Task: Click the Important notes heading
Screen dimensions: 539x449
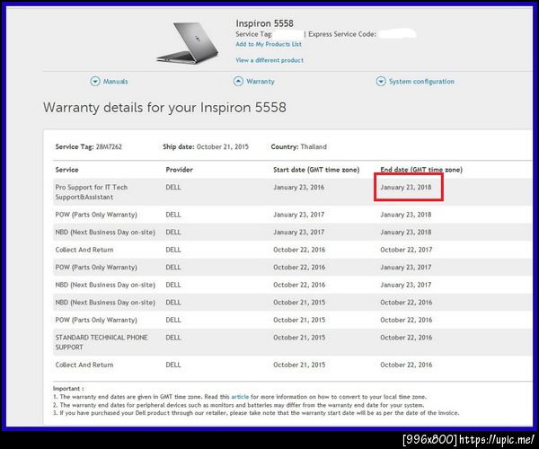Action: click(68, 389)
